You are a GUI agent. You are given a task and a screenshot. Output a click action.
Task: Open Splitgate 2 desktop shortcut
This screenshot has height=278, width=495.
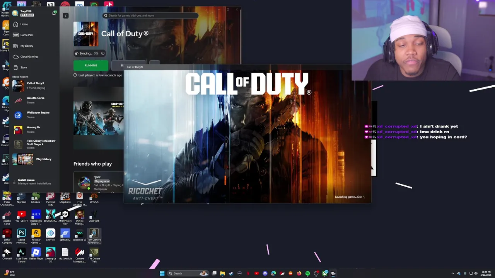[x=65, y=235]
